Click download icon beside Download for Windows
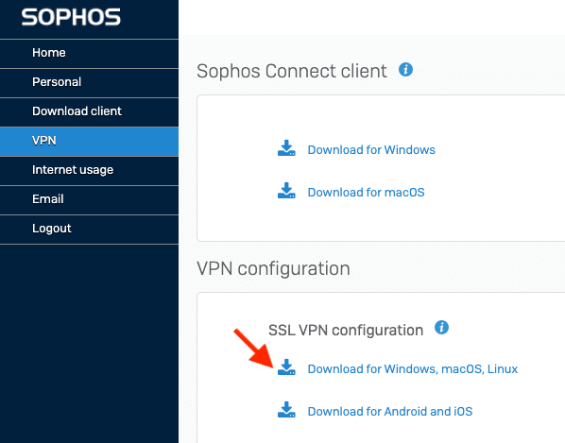Image resolution: width=565 pixels, height=443 pixels. click(x=286, y=148)
